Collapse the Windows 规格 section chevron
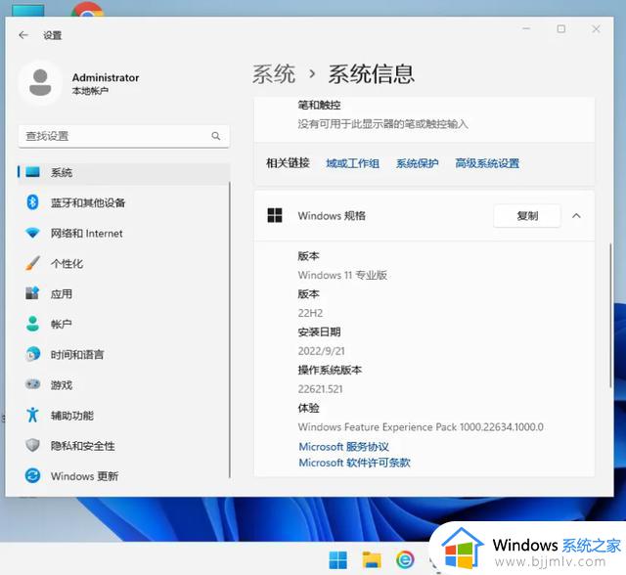 point(576,216)
